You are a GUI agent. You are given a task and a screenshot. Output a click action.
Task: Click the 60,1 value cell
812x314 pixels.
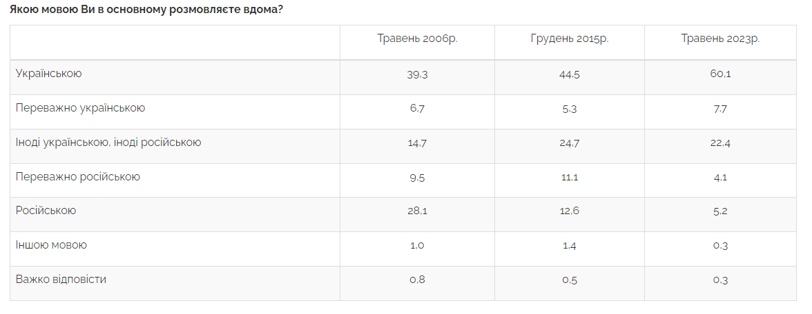click(x=720, y=74)
